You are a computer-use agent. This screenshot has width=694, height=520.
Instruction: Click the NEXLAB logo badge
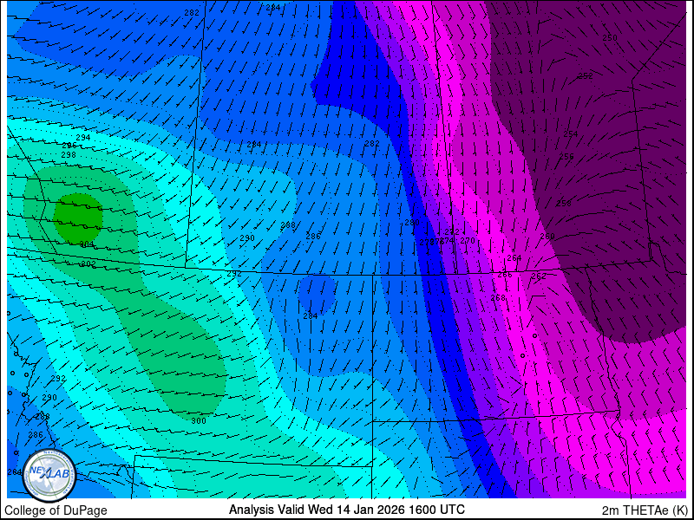[49, 476]
